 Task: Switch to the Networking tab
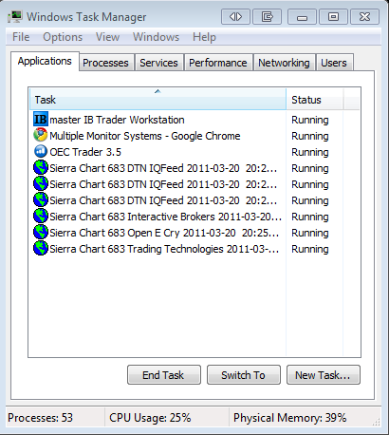point(284,63)
